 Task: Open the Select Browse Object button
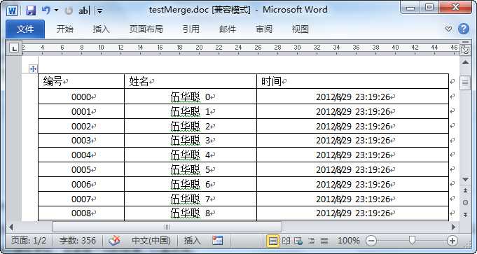465,203
